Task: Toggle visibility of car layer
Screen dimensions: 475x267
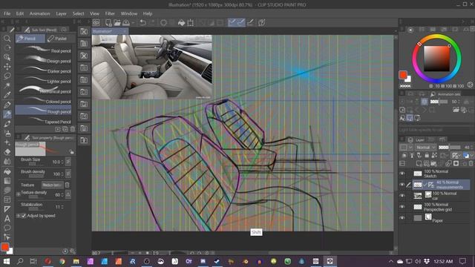Action: click(402, 196)
